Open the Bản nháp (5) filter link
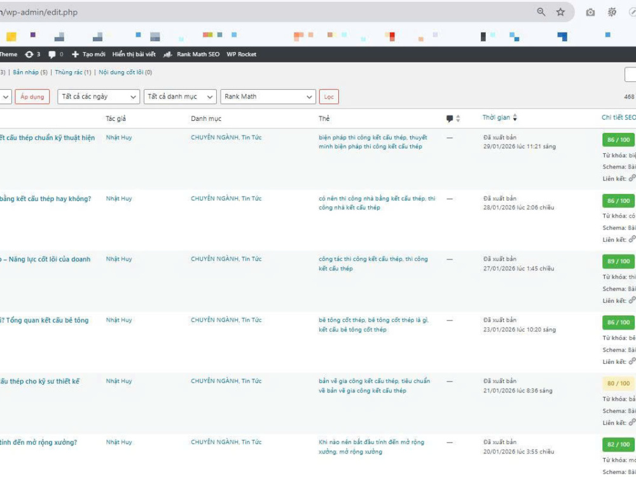Image resolution: width=636 pixels, height=477 pixels. [30, 73]
